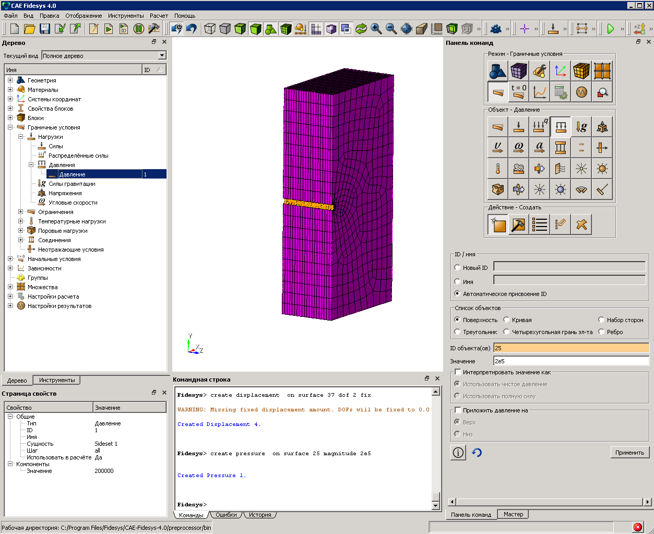
Task: Open the 'Файл' menu
Action: click(10, 16)
